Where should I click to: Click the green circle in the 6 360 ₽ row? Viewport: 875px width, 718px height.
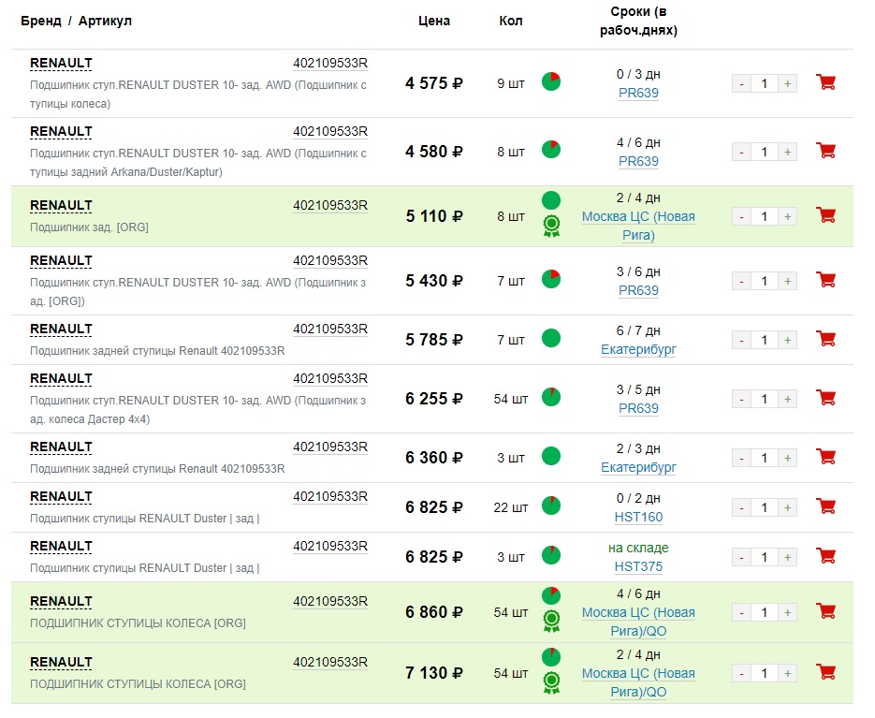(x=551, y=456)
